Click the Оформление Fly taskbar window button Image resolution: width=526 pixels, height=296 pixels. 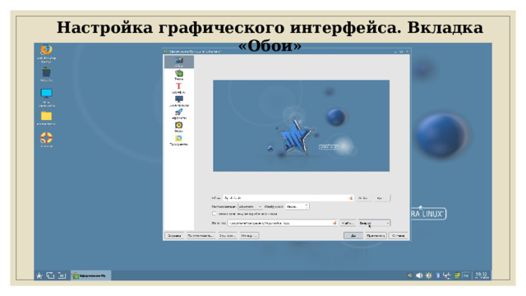90,275
